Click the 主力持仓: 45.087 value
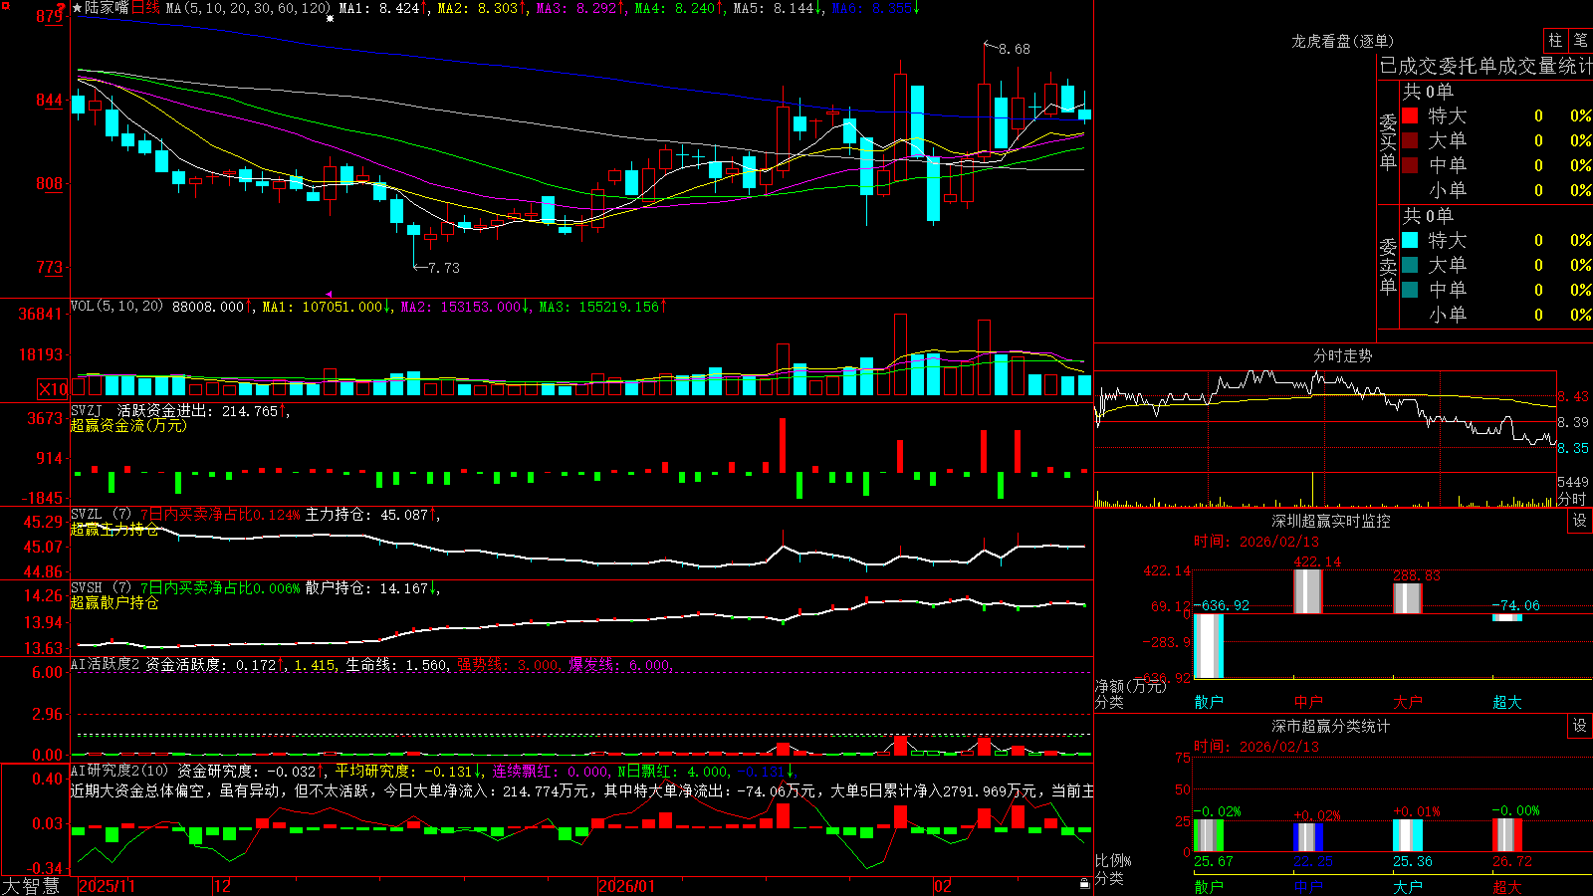The height and width of the screenshot is (896, 1593). 366,515
